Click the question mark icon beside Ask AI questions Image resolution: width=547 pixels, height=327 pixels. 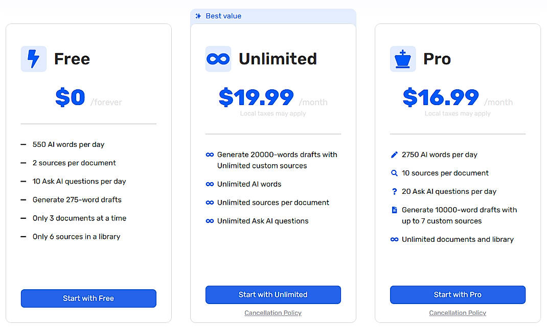click(x=394, y=191)
